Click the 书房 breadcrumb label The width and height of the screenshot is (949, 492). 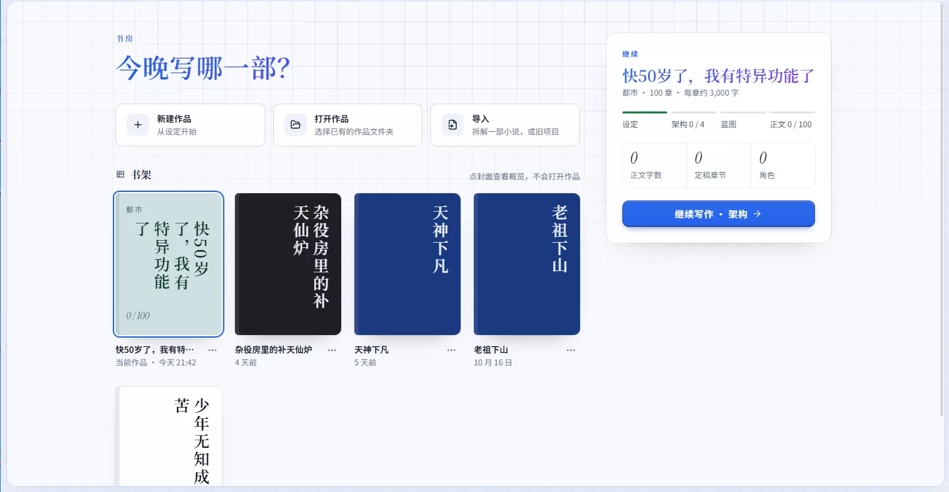[x=125, y=39]
